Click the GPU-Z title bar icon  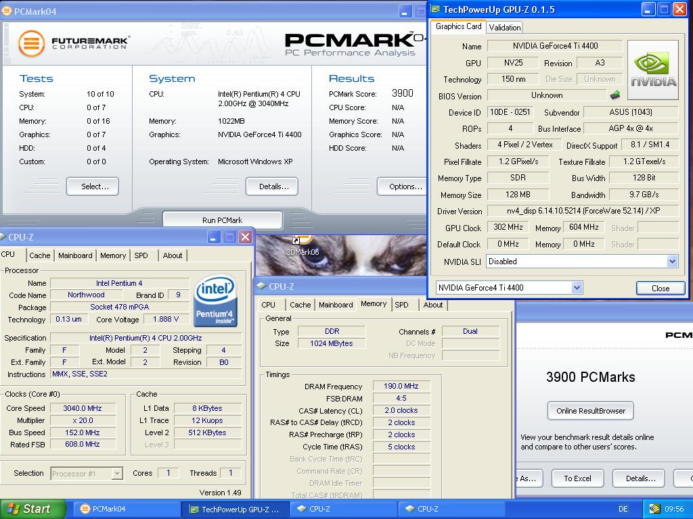pos(435,9)
